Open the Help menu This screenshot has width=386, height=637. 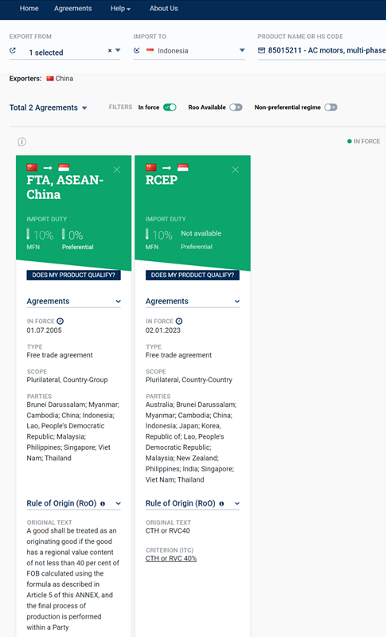coord(120,9)
